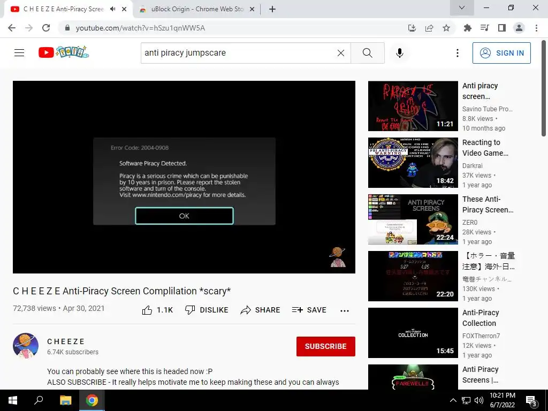
Task: Open SHARE options for video
Action: (x=261, y=310)
